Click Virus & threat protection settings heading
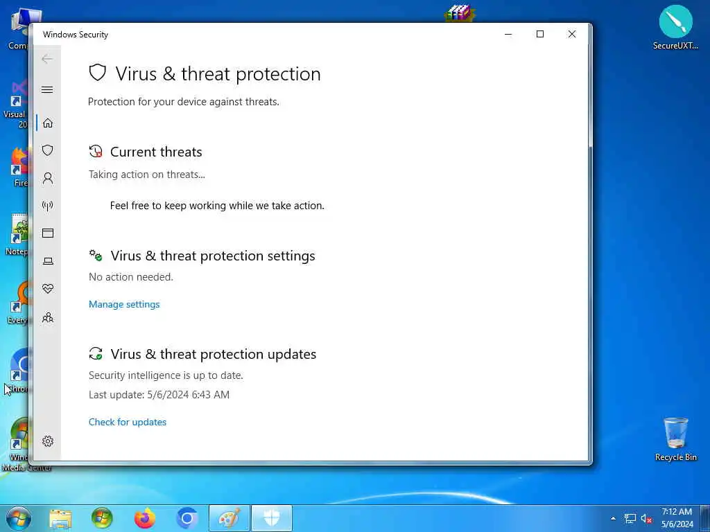Viewport: 710px width, 532px height. pos(213,256)
